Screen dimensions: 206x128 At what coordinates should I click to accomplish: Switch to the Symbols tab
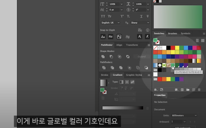pyautogui.click(x=185, y=33)
